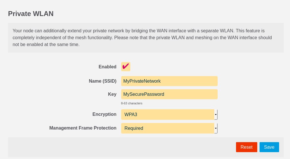Click the blue Save button
Image resolution: width=290 pixels, height=159 pixels.
click(269, 147)
